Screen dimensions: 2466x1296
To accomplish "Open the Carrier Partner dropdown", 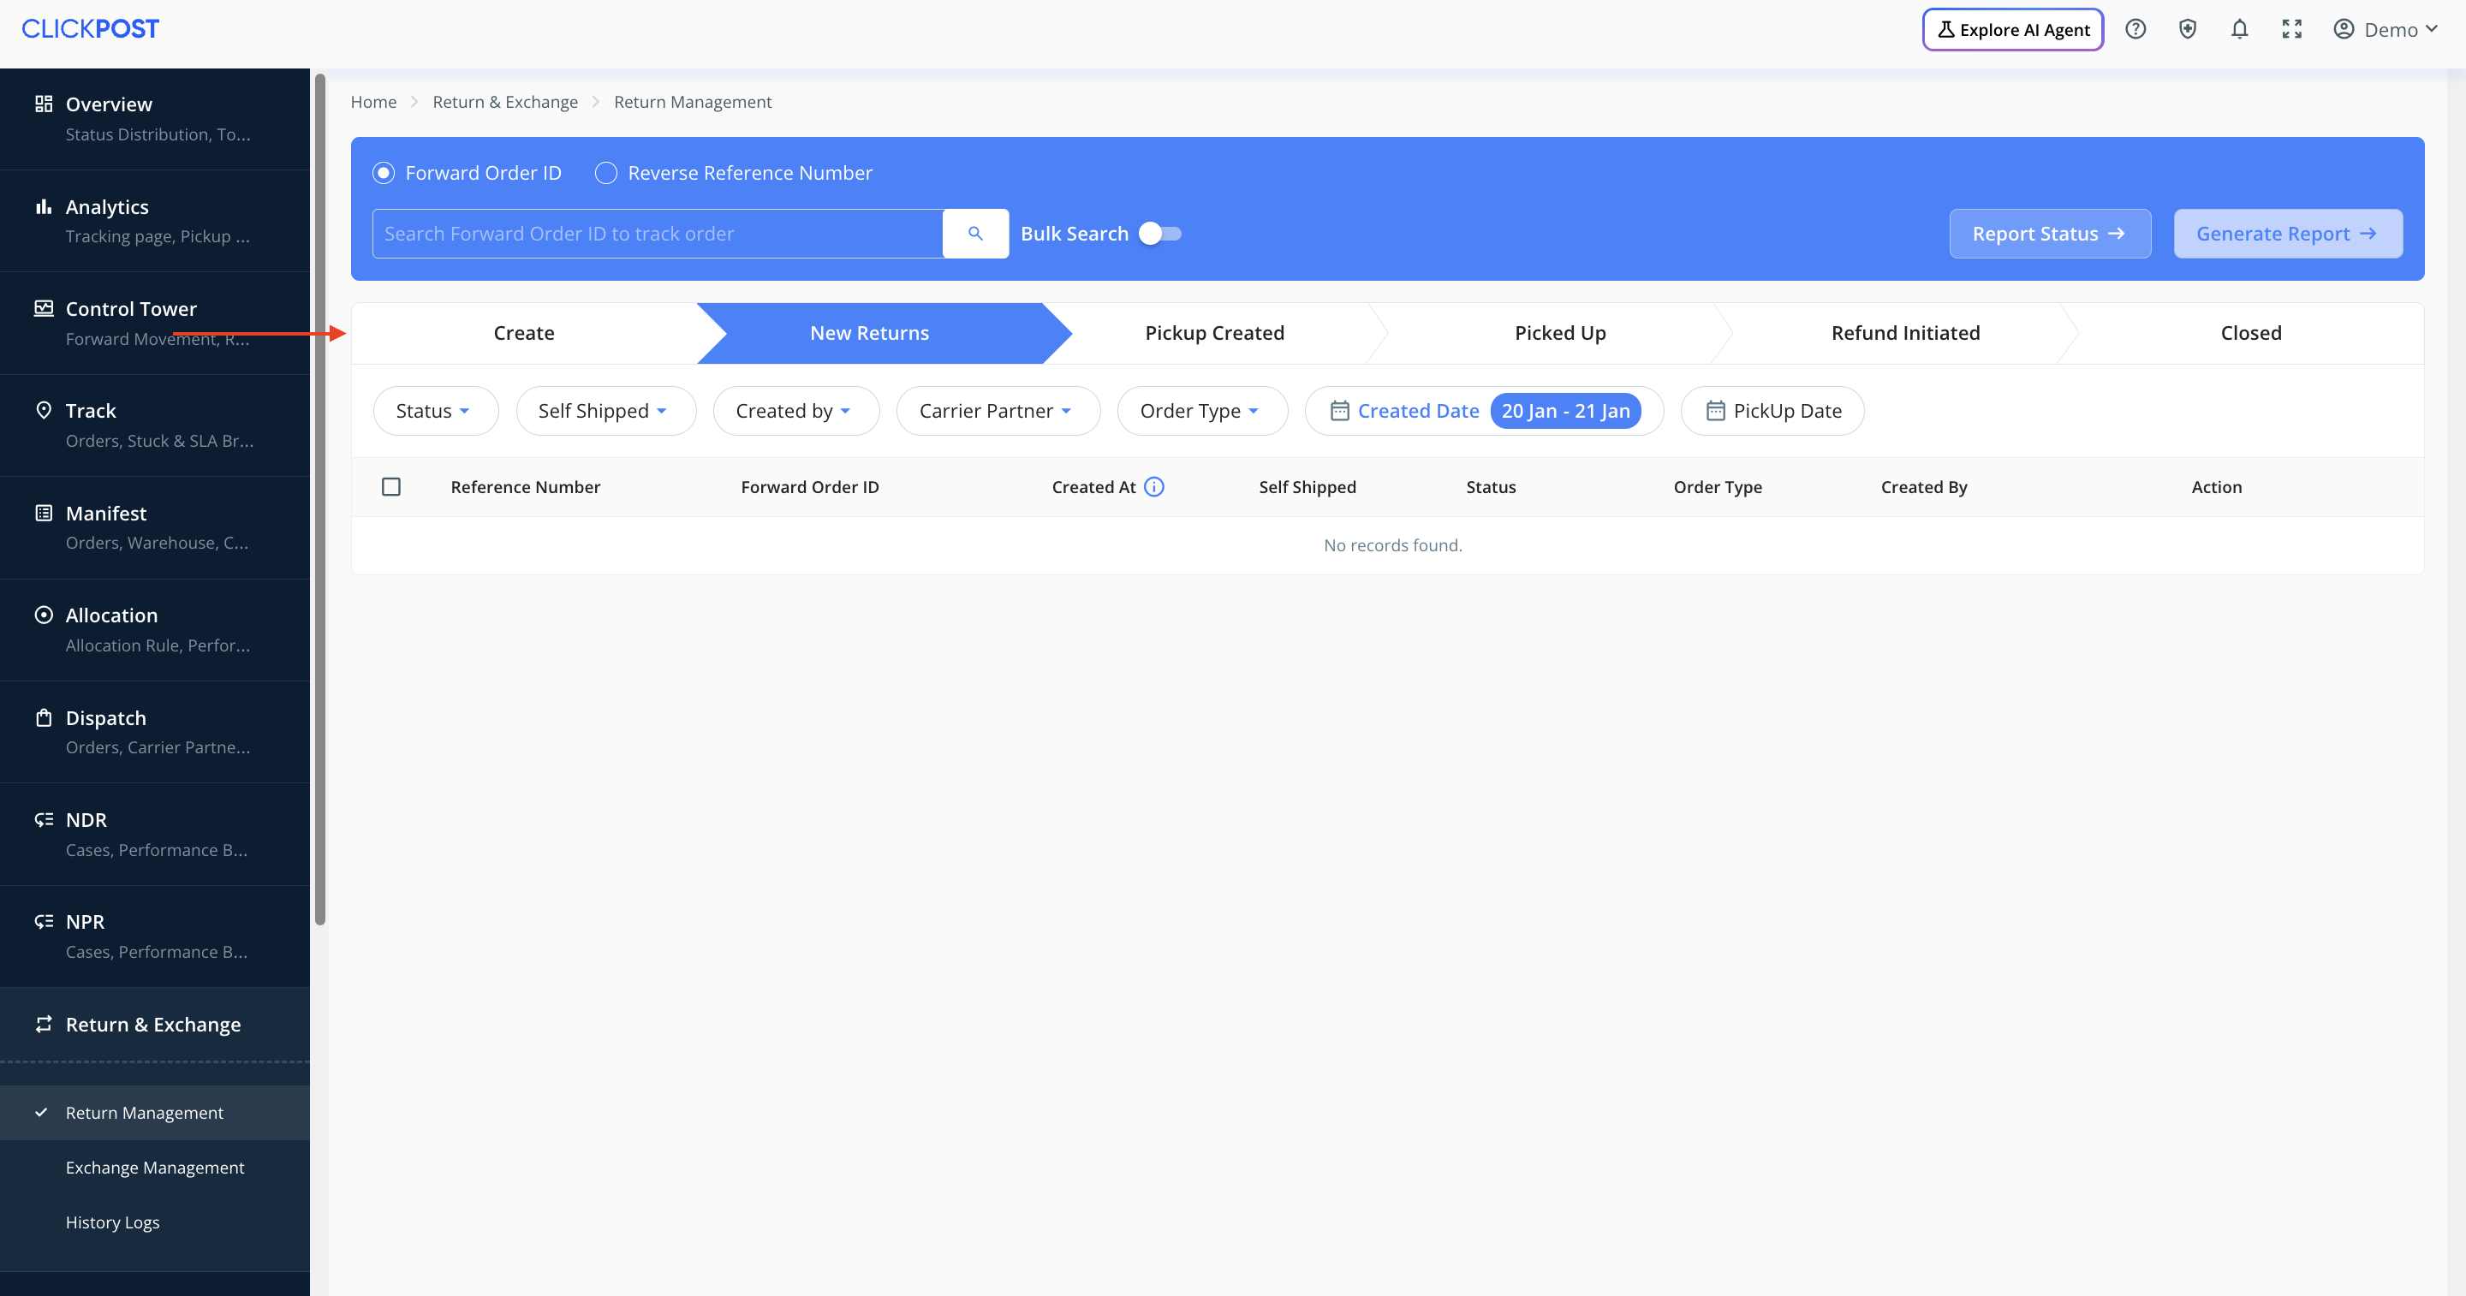I will point(997,411).
